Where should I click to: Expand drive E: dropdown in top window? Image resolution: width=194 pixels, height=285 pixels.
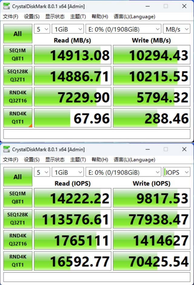tap(123, 29)
